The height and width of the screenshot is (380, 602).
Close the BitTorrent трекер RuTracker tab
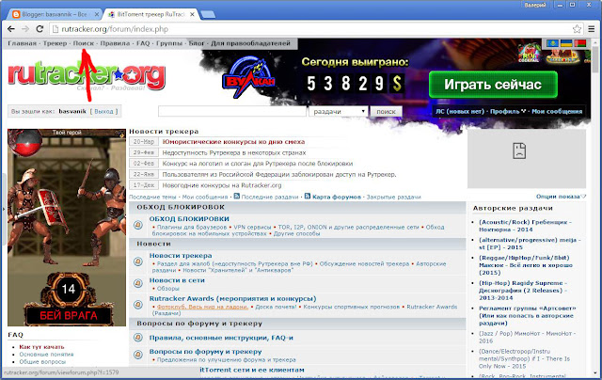pos(192,14)
